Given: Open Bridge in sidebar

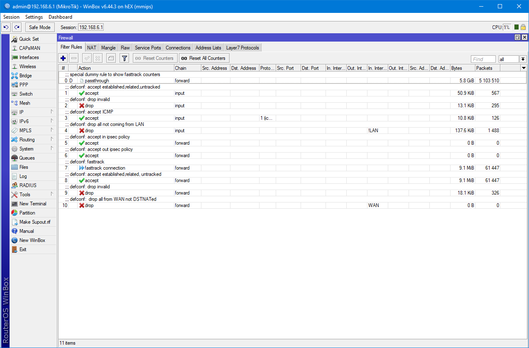Looking at the screenshot, I should (33, 76).
